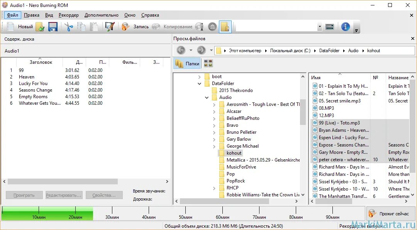This screenshot has height=230, width=417.
Task: Open the Рекордер menu
Action: (69, 15)
